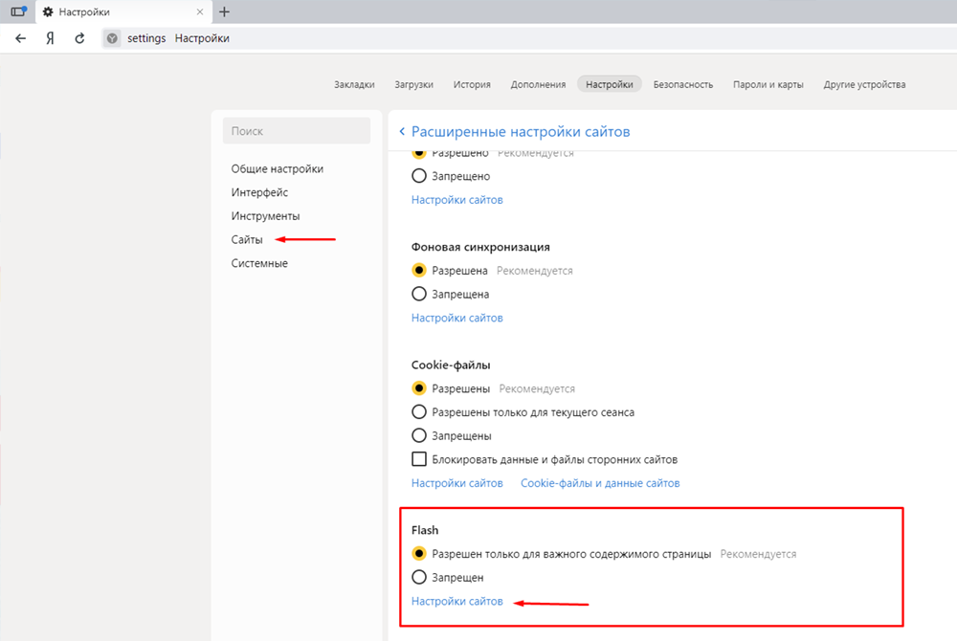Close the Настройки browser tab
This screenshot has width=957, height=641.
click(200, 12)
